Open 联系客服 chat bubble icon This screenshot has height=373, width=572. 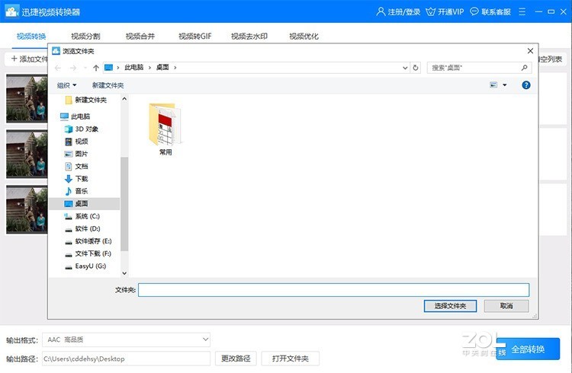click(x=474, y=11)
